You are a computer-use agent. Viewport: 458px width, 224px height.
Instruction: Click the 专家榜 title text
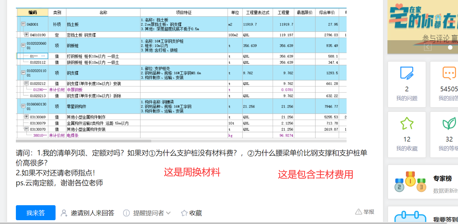pos(442,178)
